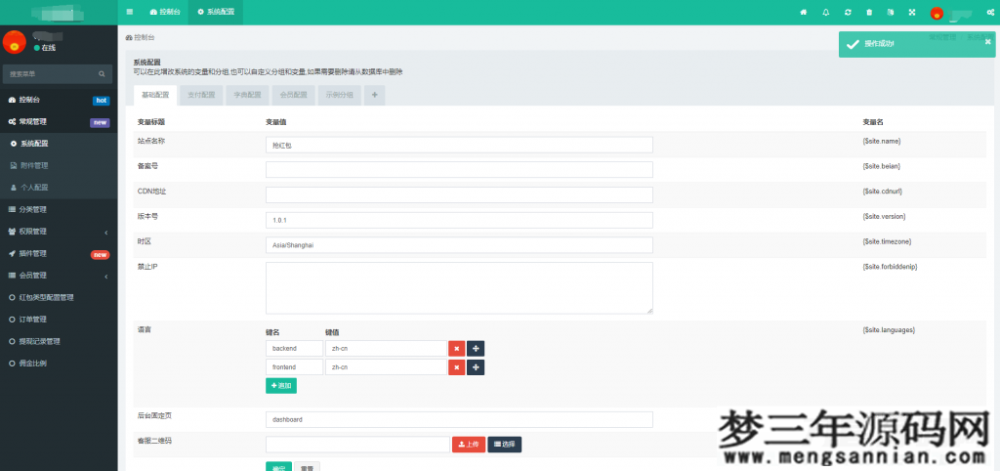Select 系统配置 in the sidebar
This screenshot has width=1000, height=471.
pyautogui.click(x=59, y=144)
